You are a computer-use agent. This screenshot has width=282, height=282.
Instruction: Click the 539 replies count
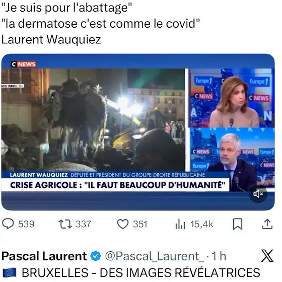point(26,224)
